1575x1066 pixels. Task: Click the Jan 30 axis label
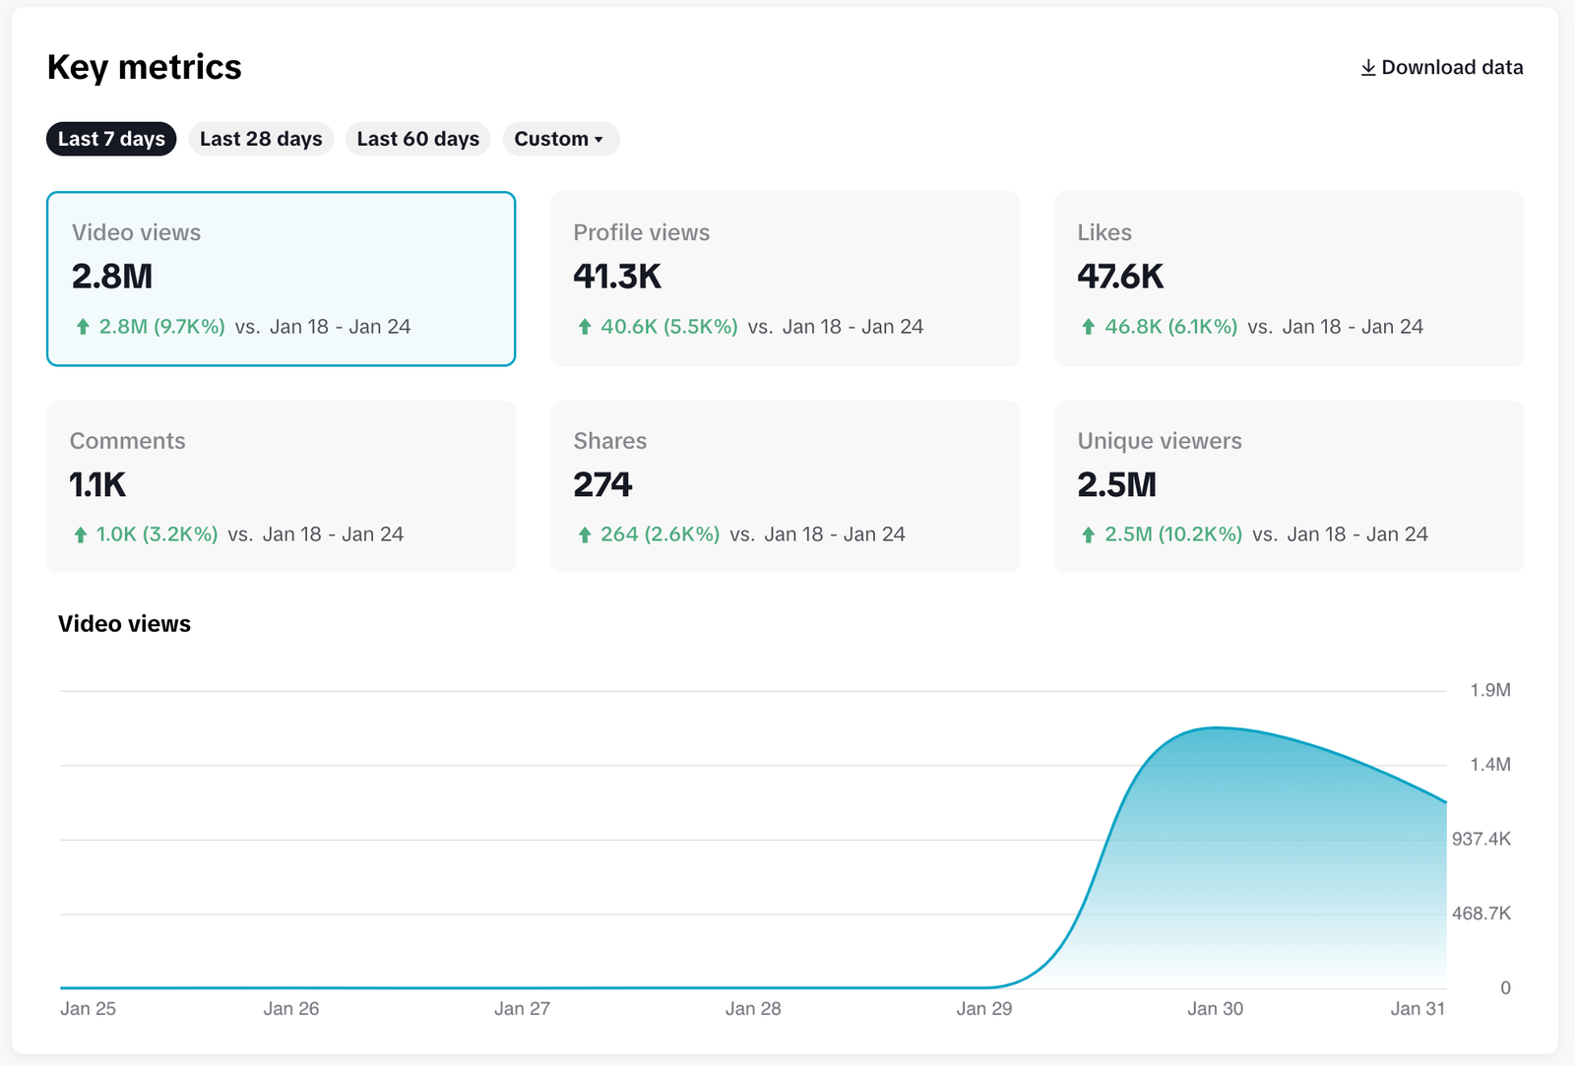pyautogui.click(x=1216, y=1009)
